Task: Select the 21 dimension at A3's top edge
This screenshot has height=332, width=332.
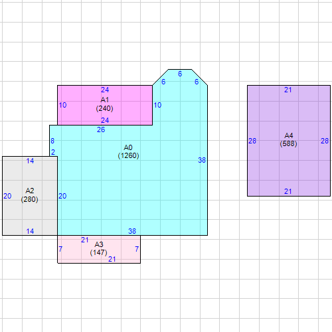Action: coord(85,240)
